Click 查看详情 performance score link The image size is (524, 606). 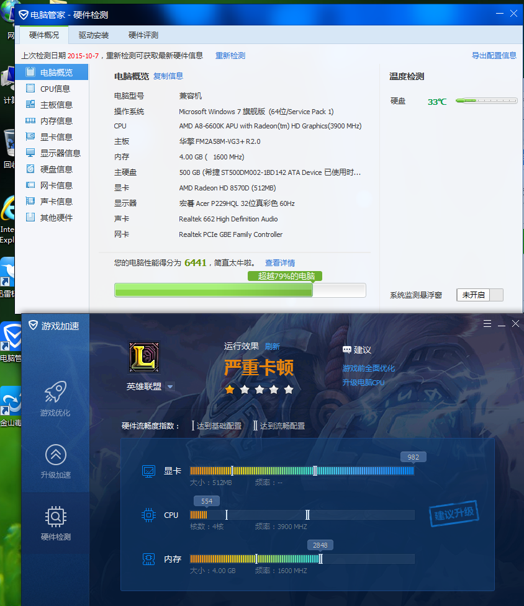coord(279,263)
